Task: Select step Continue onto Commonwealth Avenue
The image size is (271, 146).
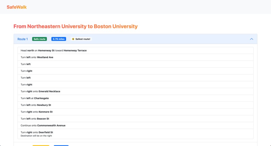Action: coord(135,125)
